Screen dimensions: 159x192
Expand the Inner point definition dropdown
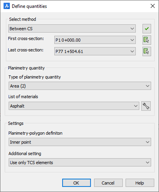[x=80, y=142]
